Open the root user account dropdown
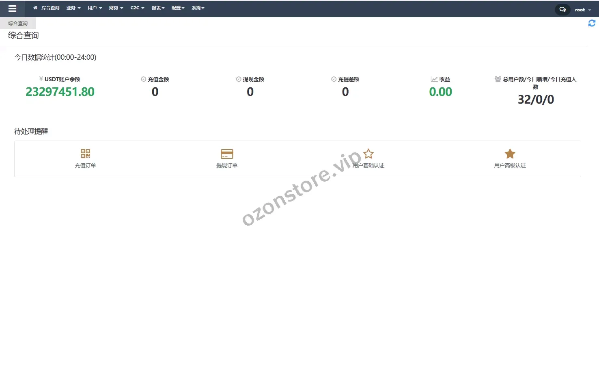This screenshot has width=599, height=371. click(582, 10)
